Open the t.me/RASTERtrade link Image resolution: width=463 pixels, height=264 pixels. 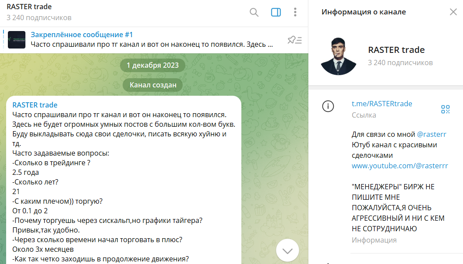pos(382,104)
